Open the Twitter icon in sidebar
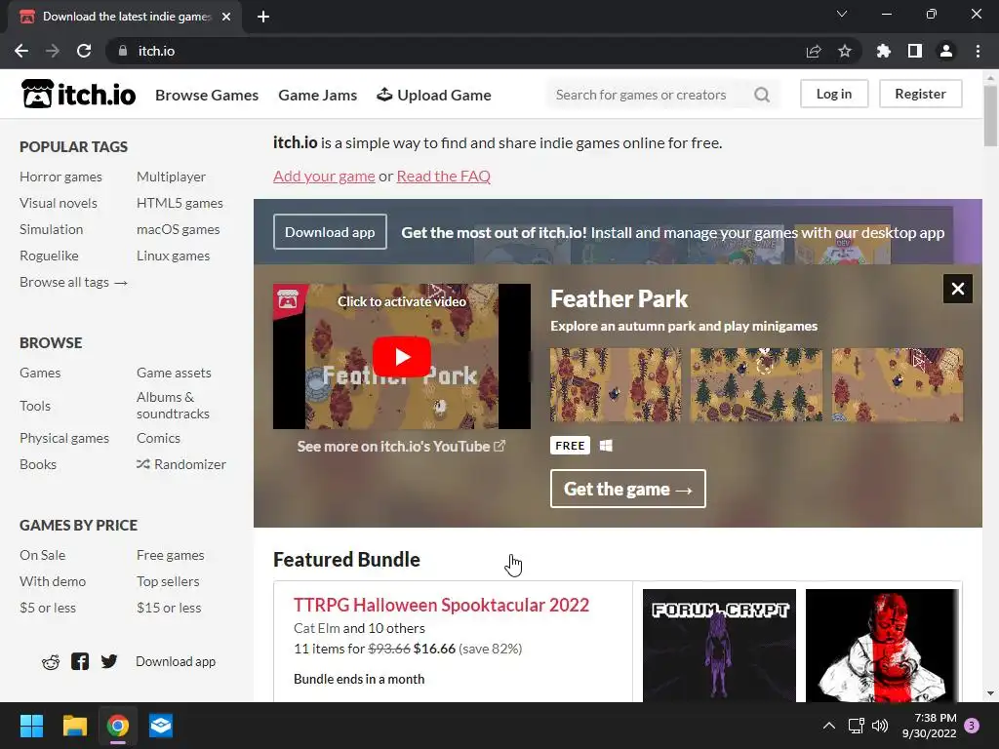This screenshot has height=749, width=999. 109,661
